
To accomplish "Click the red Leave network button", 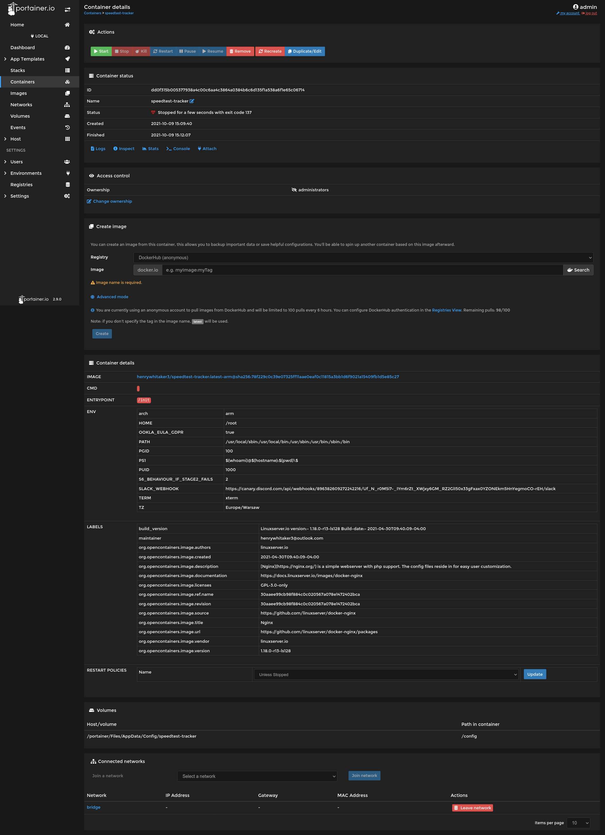I will coord(472,808).
